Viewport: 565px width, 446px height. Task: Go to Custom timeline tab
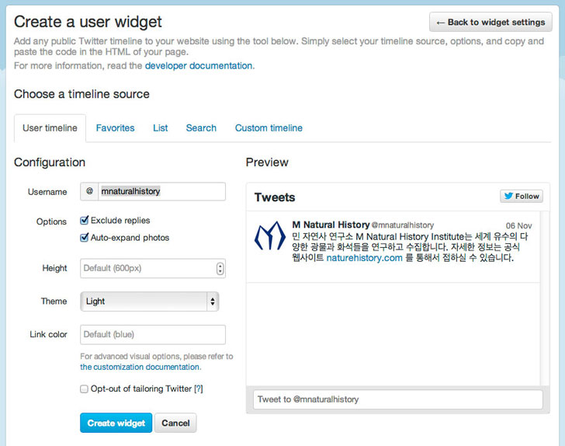pyautogui.click(x=269, y=128)
